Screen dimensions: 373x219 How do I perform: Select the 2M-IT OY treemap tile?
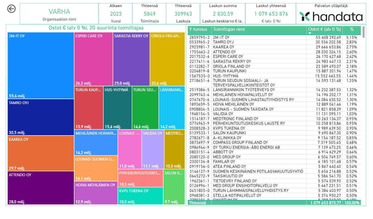[x=41, y=66]
